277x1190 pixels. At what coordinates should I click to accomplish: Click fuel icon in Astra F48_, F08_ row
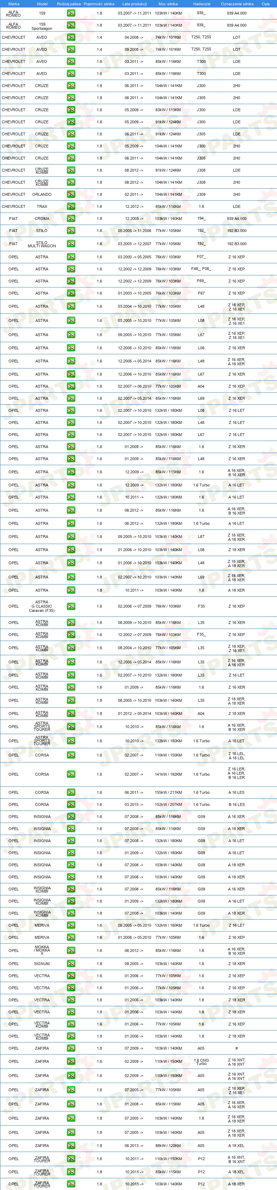coord(71,269)
